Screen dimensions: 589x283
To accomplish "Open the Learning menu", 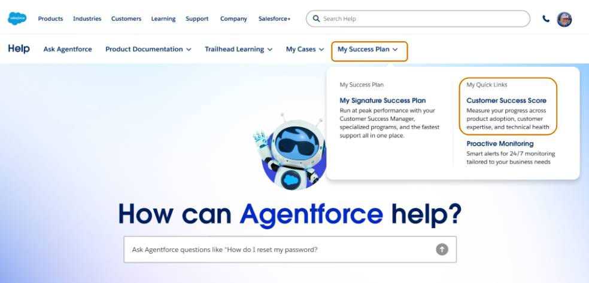I will pyautogui.click(x=163, y=19).
